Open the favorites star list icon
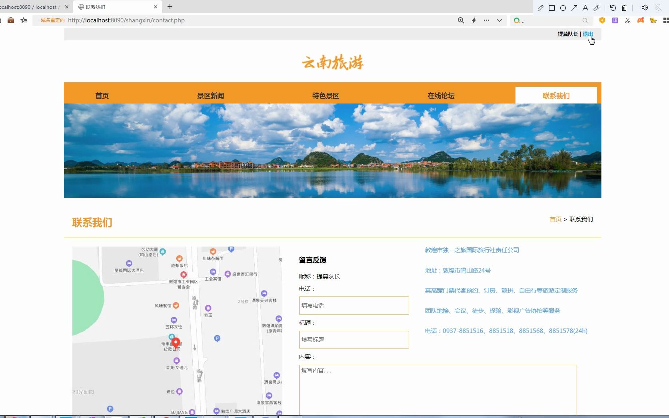Screen dimensions: 669x418 24,20
